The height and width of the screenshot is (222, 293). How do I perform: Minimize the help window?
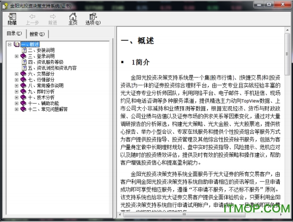pyautogui.click(x=259, y=4)
